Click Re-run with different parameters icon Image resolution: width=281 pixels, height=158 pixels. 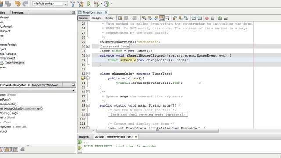[79, 148]
